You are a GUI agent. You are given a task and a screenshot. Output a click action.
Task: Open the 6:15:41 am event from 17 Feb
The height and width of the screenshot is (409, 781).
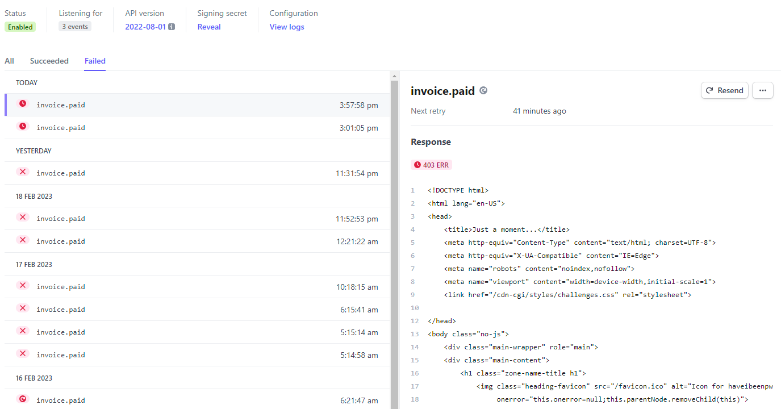(197, 310)
